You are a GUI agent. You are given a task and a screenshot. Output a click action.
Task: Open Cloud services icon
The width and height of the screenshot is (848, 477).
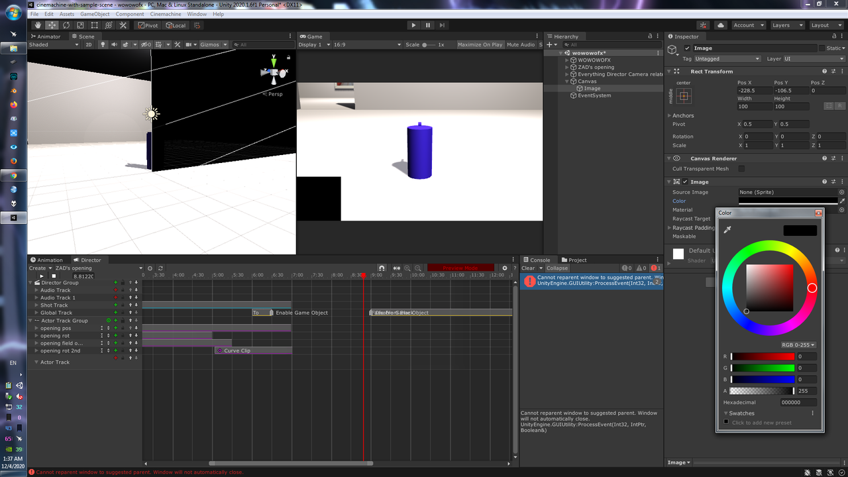click(720, 25)
